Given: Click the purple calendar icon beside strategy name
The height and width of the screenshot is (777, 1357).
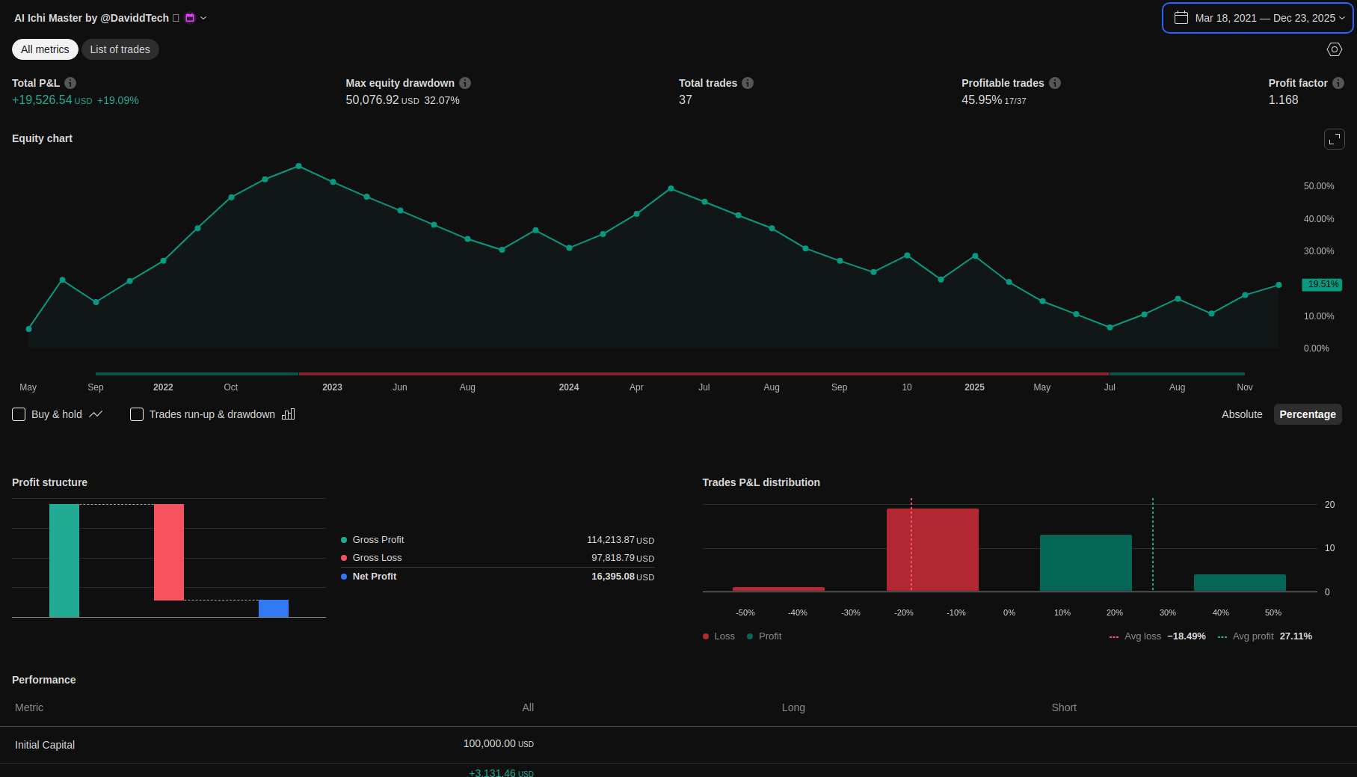Looking at the screenshot, I should pyautogui.click(x=190, y=18).
